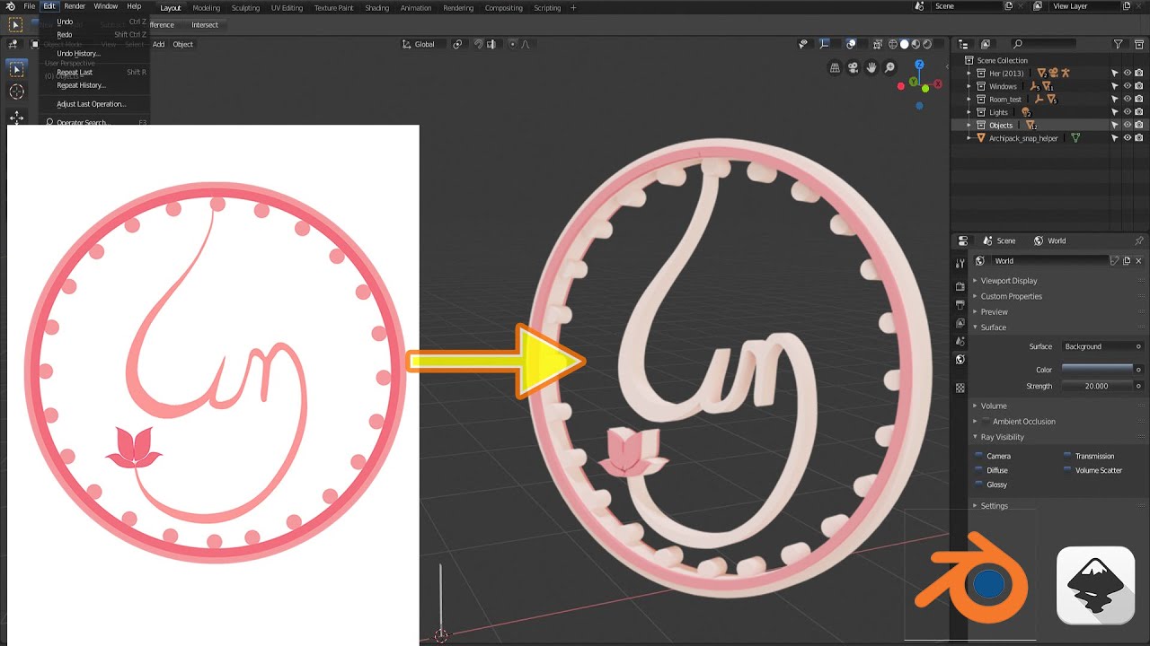Open Render properties tab icon

pos(960,286)
